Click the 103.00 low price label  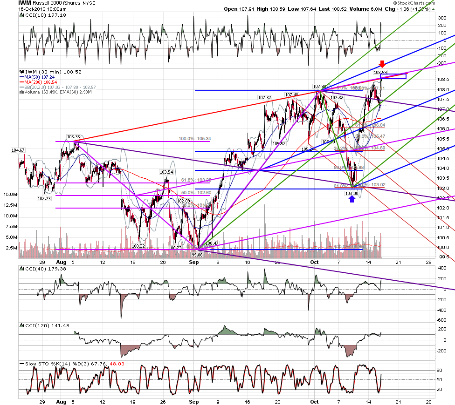tap(352, 194)
